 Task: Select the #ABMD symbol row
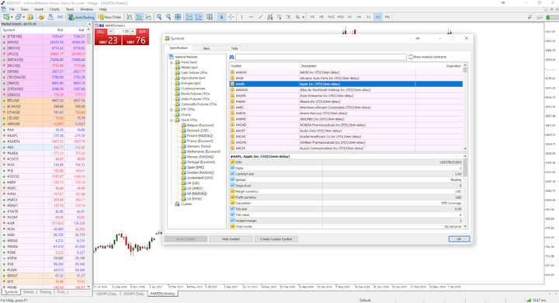click(345, 119)
